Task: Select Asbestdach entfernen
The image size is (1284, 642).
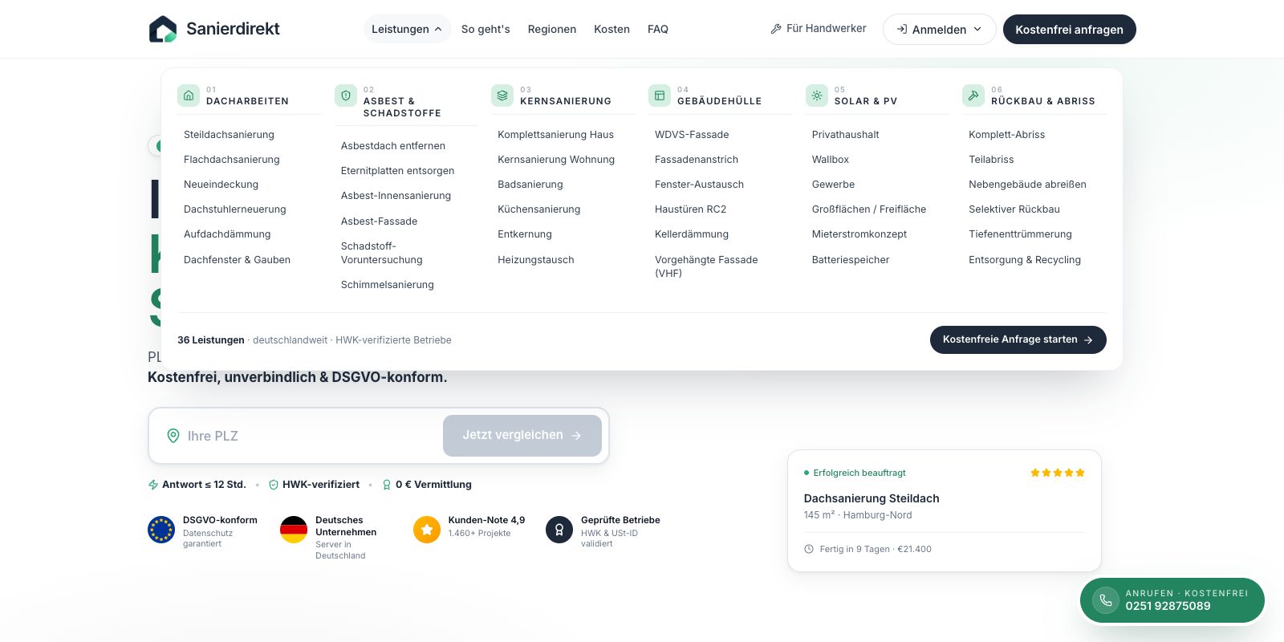Action: pos(392,145)
